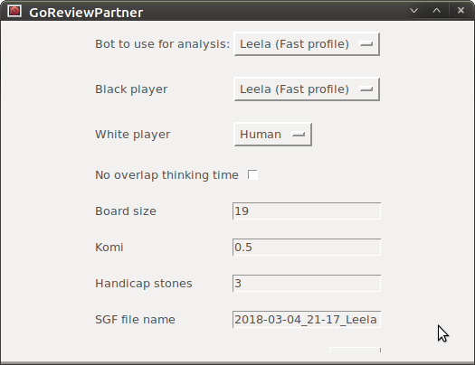Close the GoReviewPartner window
Viewport: 475px width, 365px height.
pos(461,11)
